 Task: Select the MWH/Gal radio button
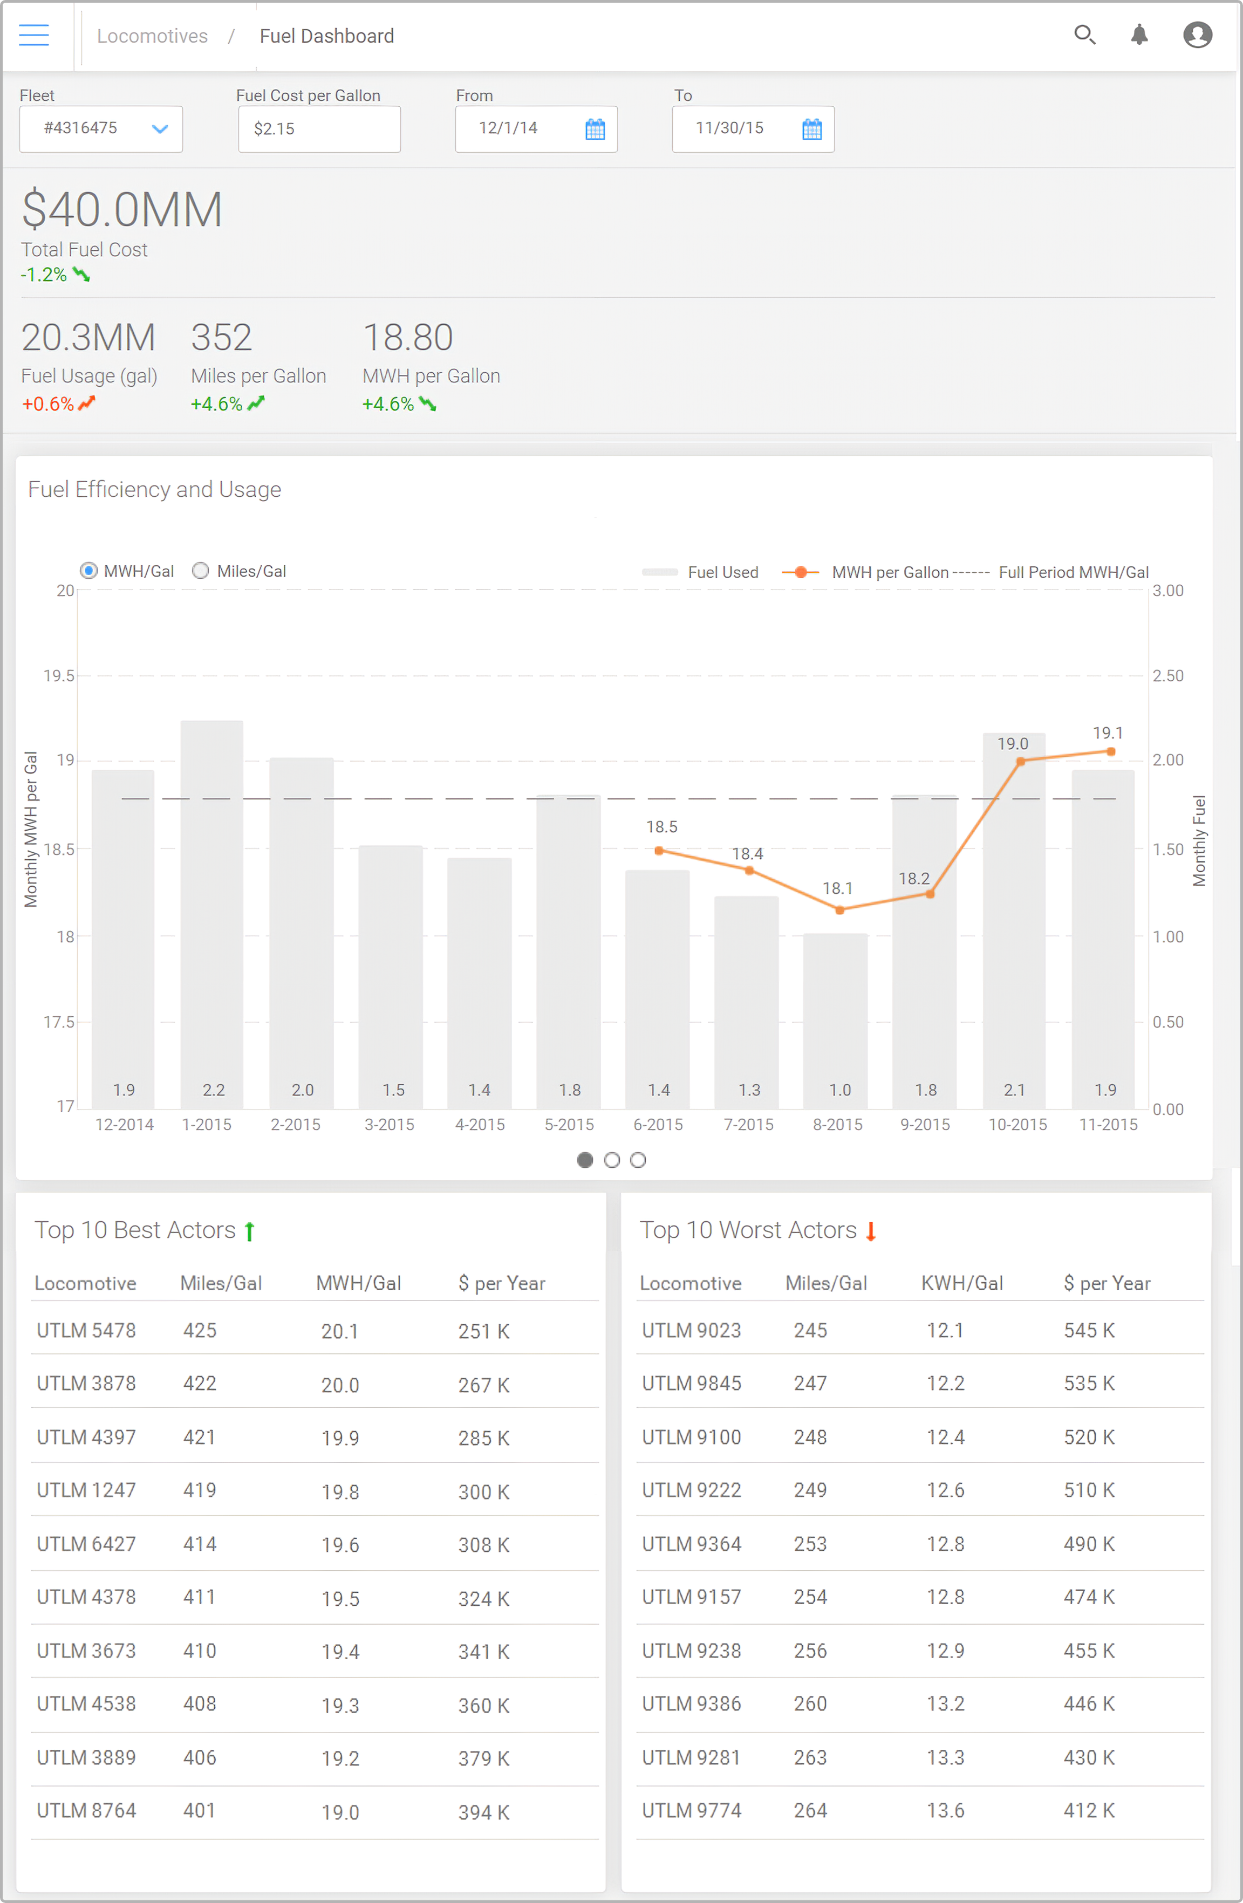pyautogui.click(x=89, y=571)
